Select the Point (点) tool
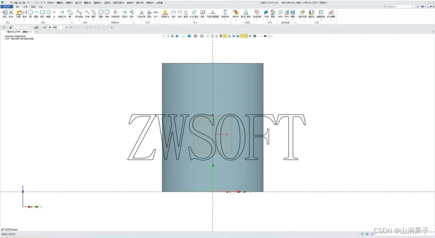The image size is (435, 238). (54, 13)
